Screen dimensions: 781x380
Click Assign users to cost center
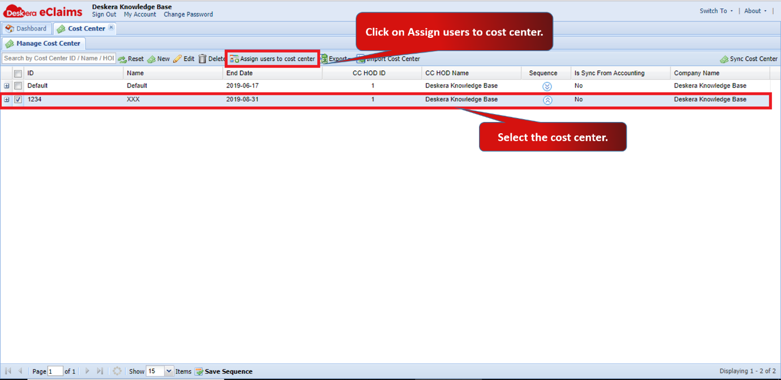pyautogui.click(x=273, y=59)
